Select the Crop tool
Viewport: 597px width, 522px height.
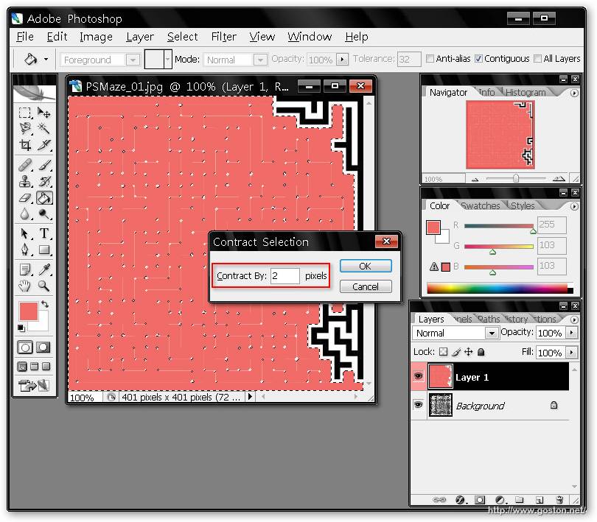25,144
